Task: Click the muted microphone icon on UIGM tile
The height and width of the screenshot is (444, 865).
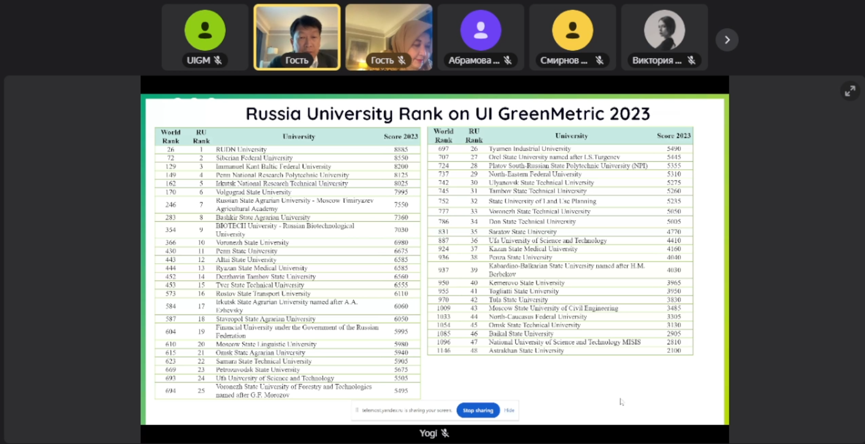Action: (218, 60)
